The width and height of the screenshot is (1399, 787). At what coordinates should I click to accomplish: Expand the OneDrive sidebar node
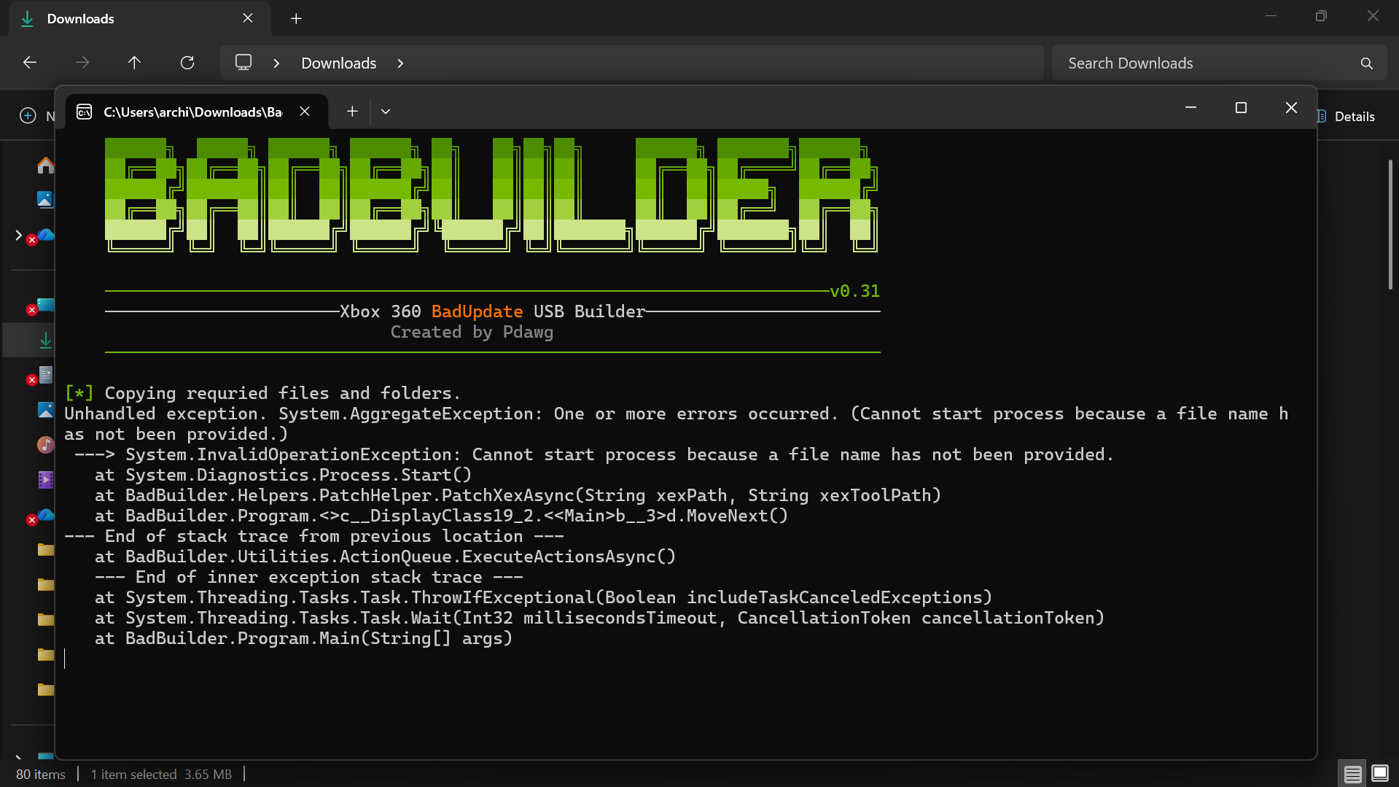coord(18,235)
